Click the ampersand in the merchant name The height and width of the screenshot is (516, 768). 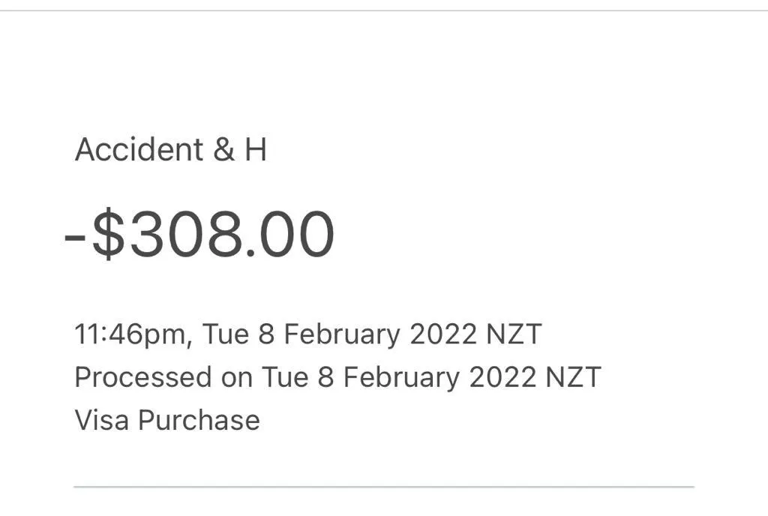223,150
